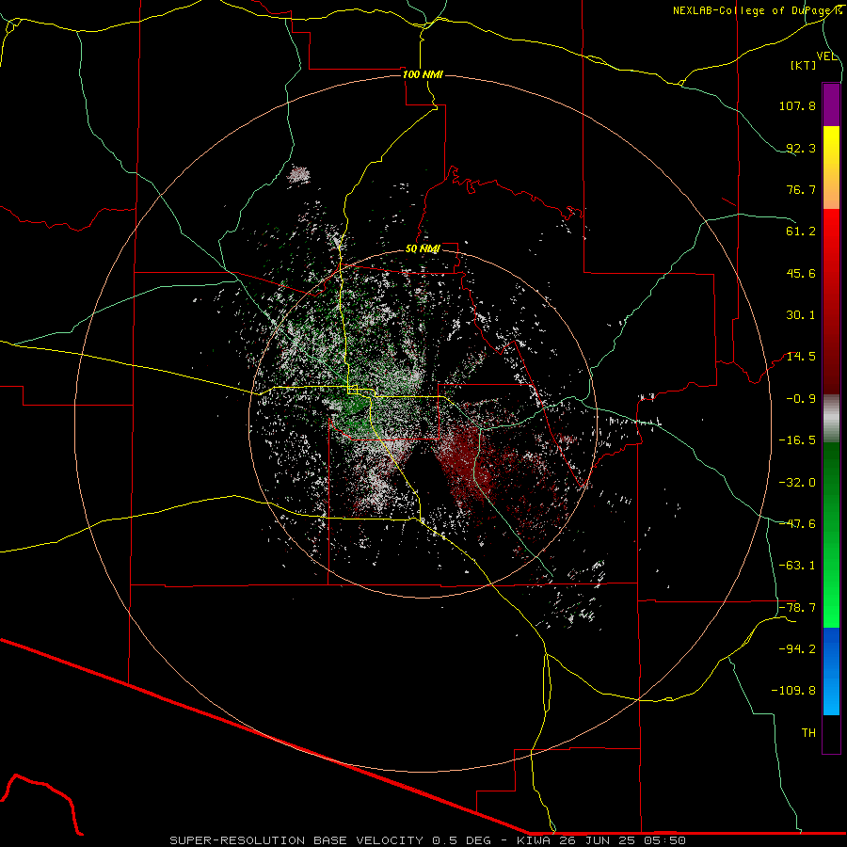847x847 pixels.
Task: Click the black TH segment of color bar
Action: pyautogui.click(x=831, y=733)
